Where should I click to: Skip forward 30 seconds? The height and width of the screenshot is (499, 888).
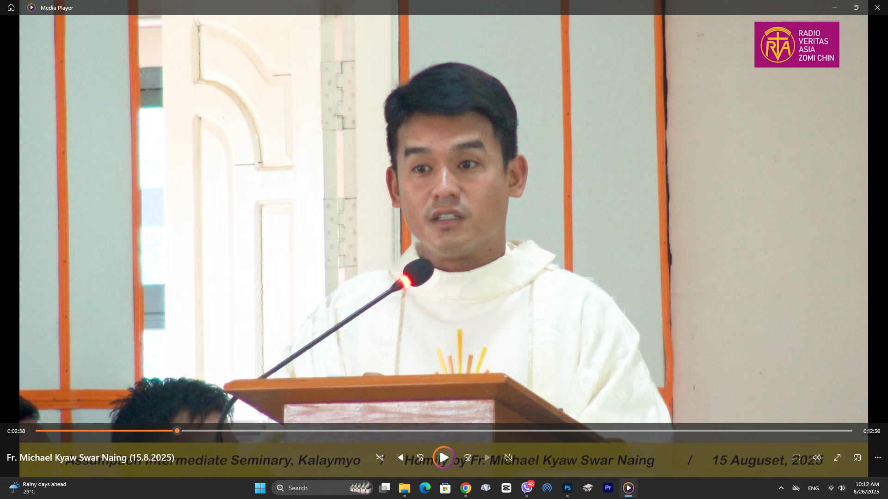[x=467, y=457]
